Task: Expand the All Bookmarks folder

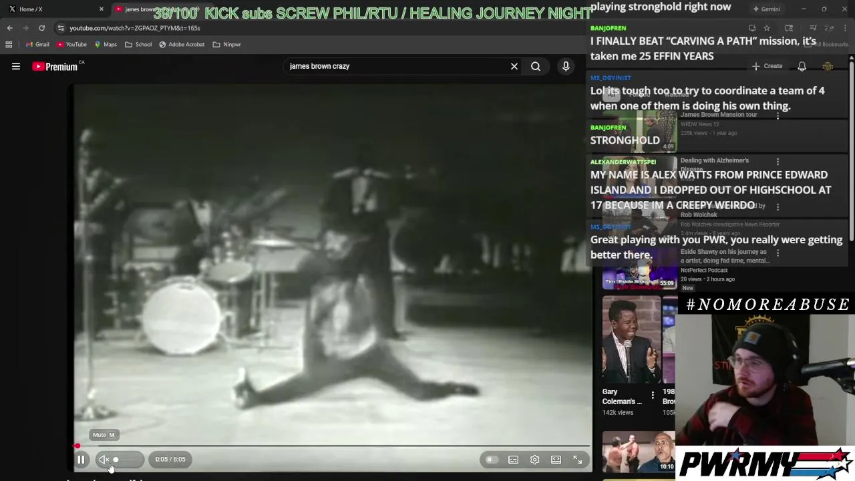Action: 827,45
